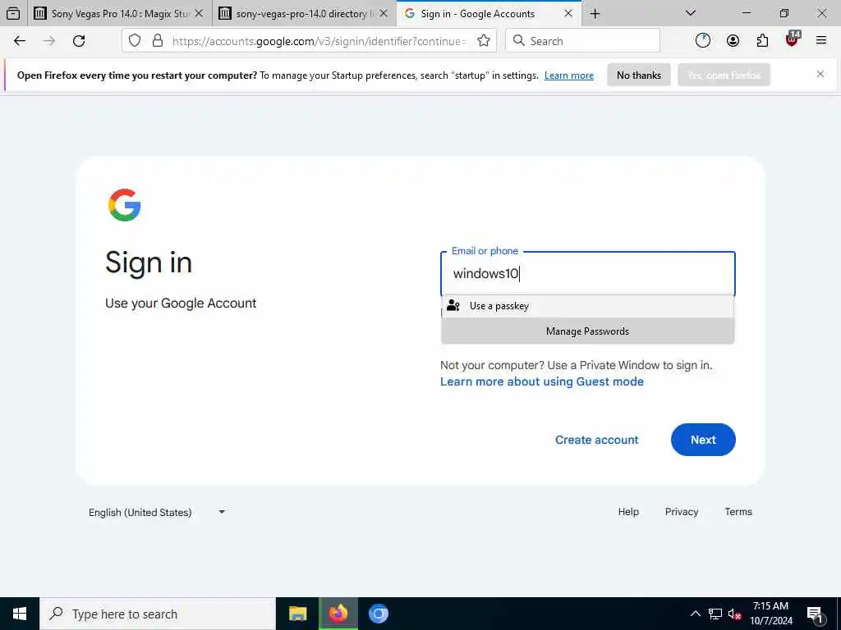Click the Windows taskbar search box
841x630 pixels.
[x=158, y=614]
